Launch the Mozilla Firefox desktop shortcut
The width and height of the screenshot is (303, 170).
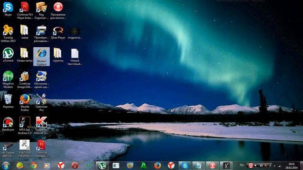coord(25,102)
